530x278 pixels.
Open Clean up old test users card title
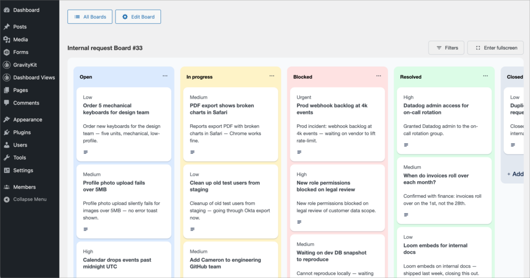point(225,186)
